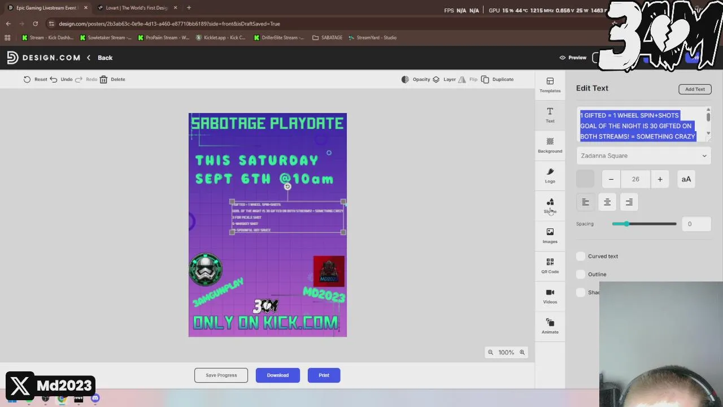Viewport: 723px width, 407px height.
Task: Open the Videos panel
Action: click(550, 296)
